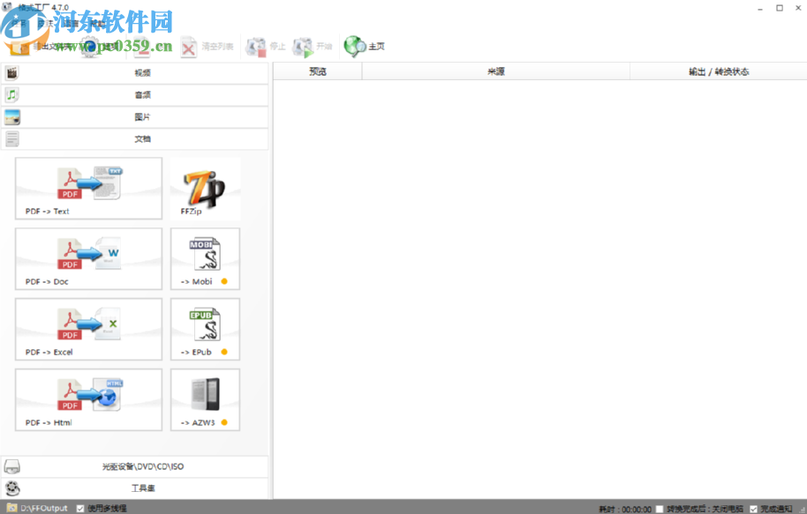Open the PDF -> Doc converter
807x514 pixels.
click(x=88, y=258)
